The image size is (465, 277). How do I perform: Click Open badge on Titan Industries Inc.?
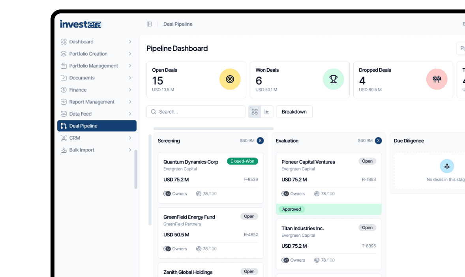367,227
